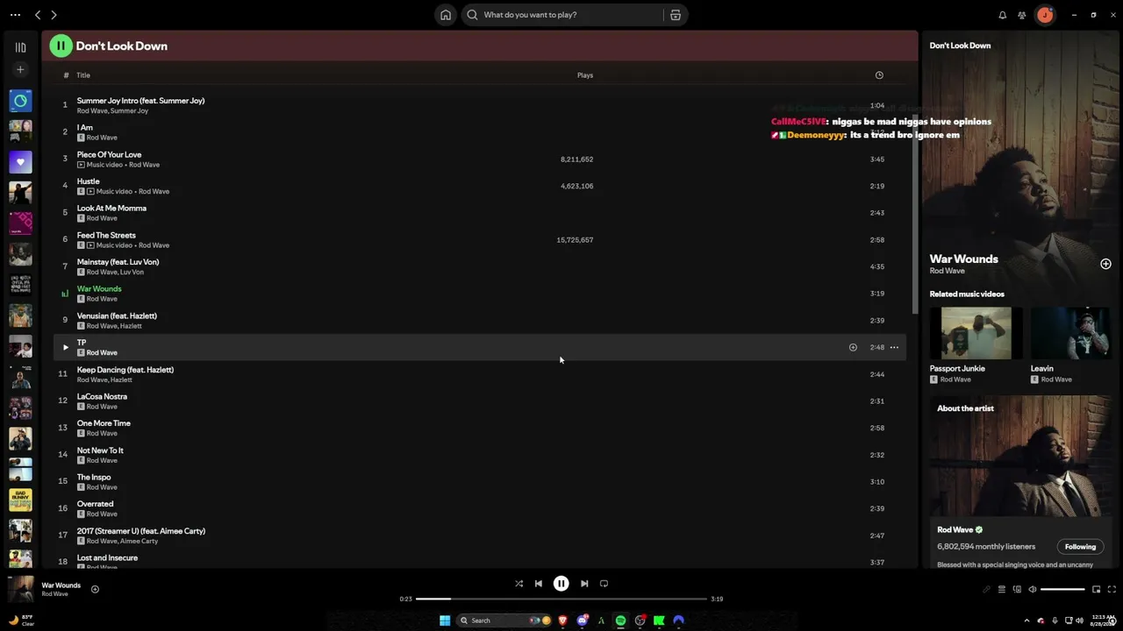The height and width of the screenshot is (631, 1123).
Task: Play the TP track row button
Action: click(65, 347)
